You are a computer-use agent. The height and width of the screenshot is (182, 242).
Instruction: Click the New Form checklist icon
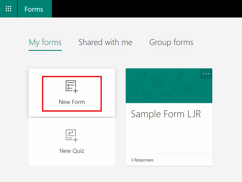tap(72, 87)
